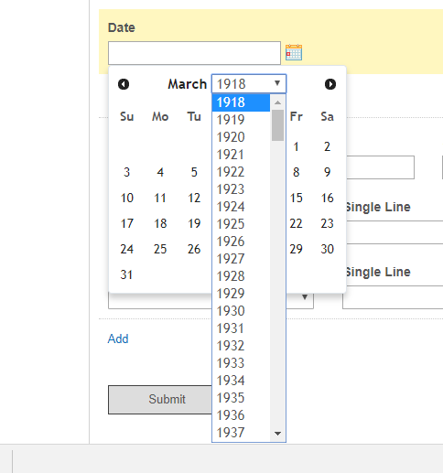The image size is (443, 473).
Task: Open the calendar picker icon beside Date field
Action: pyautogui.click(x=294, y=52)
